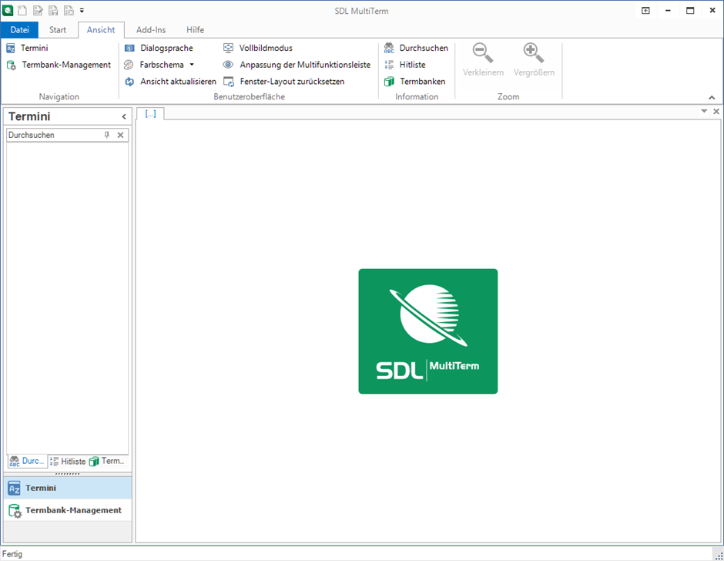This screenshot has height=561, width=724.
Task: Click the SDL MultiTerm app icon in title bar
Action: coord(8,10)
